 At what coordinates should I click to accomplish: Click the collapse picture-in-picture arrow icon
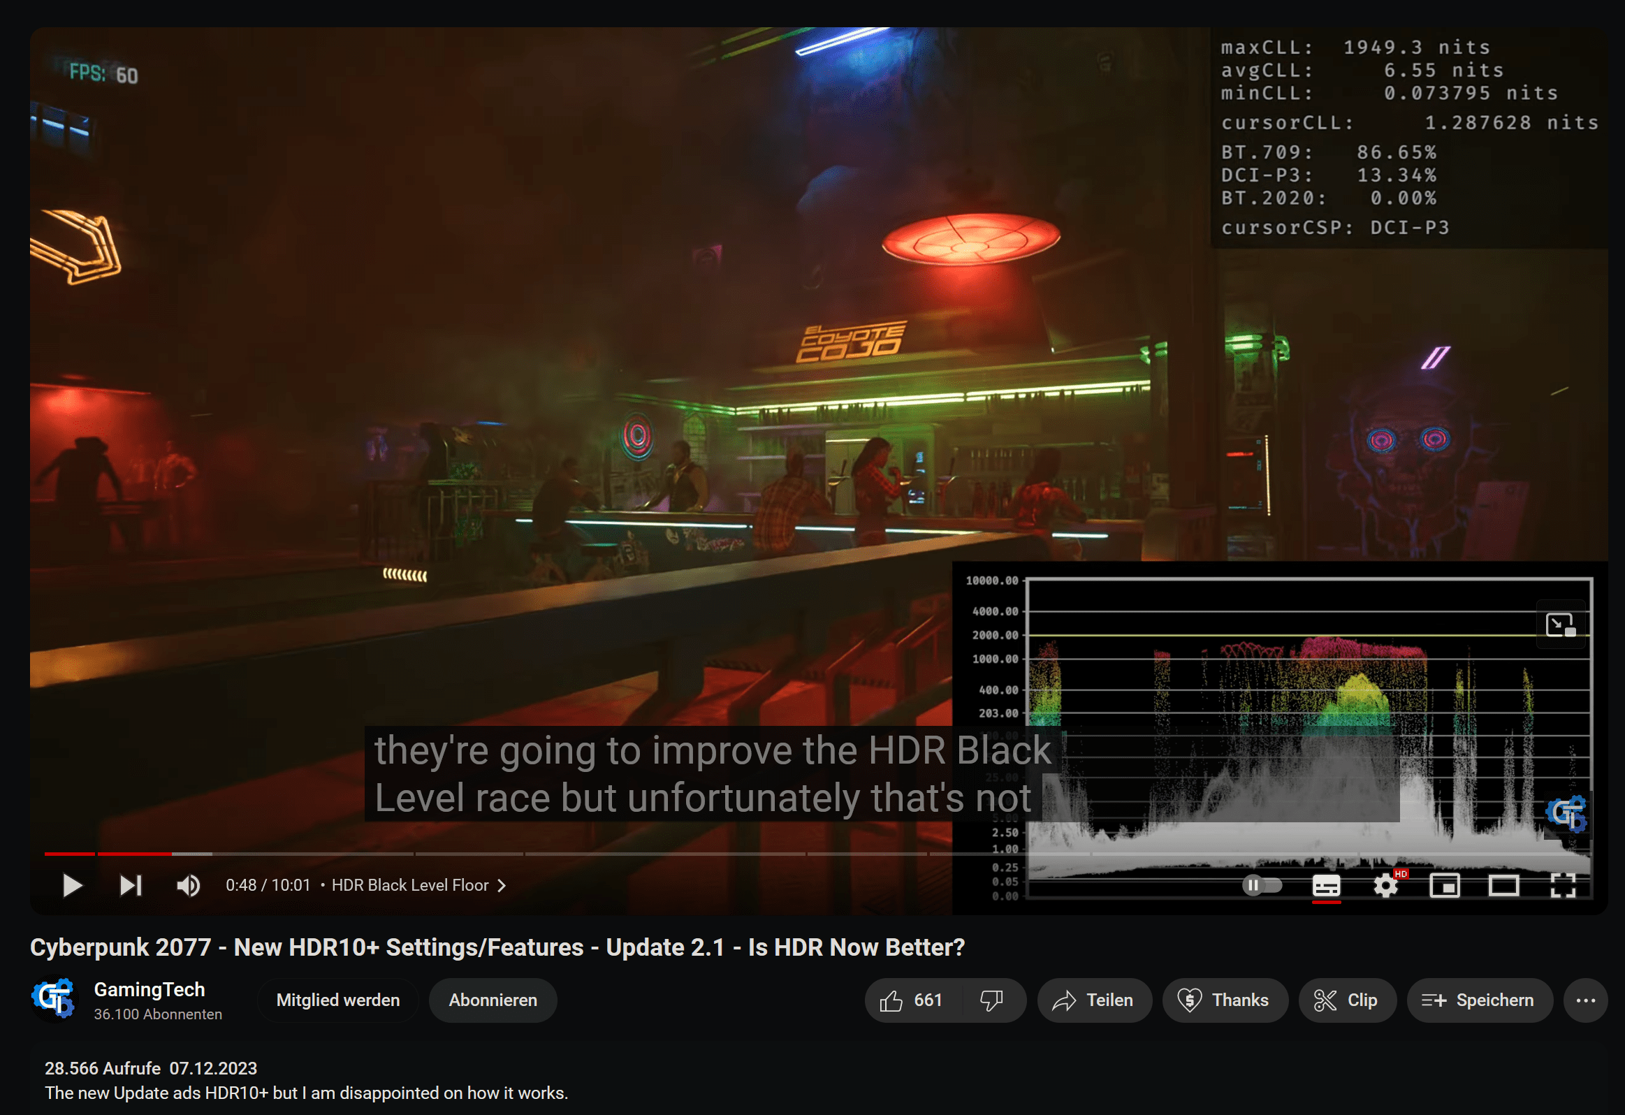tap(1561, 625)
